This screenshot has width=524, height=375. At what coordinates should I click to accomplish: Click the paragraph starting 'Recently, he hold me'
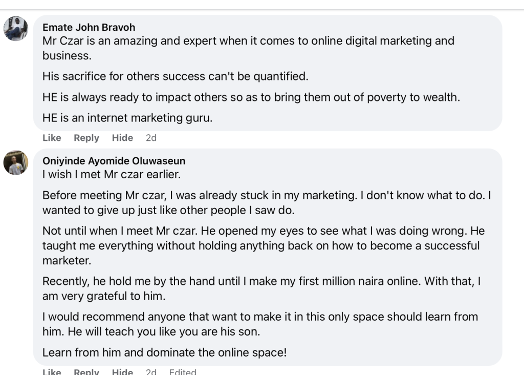(x=261, y=288)
